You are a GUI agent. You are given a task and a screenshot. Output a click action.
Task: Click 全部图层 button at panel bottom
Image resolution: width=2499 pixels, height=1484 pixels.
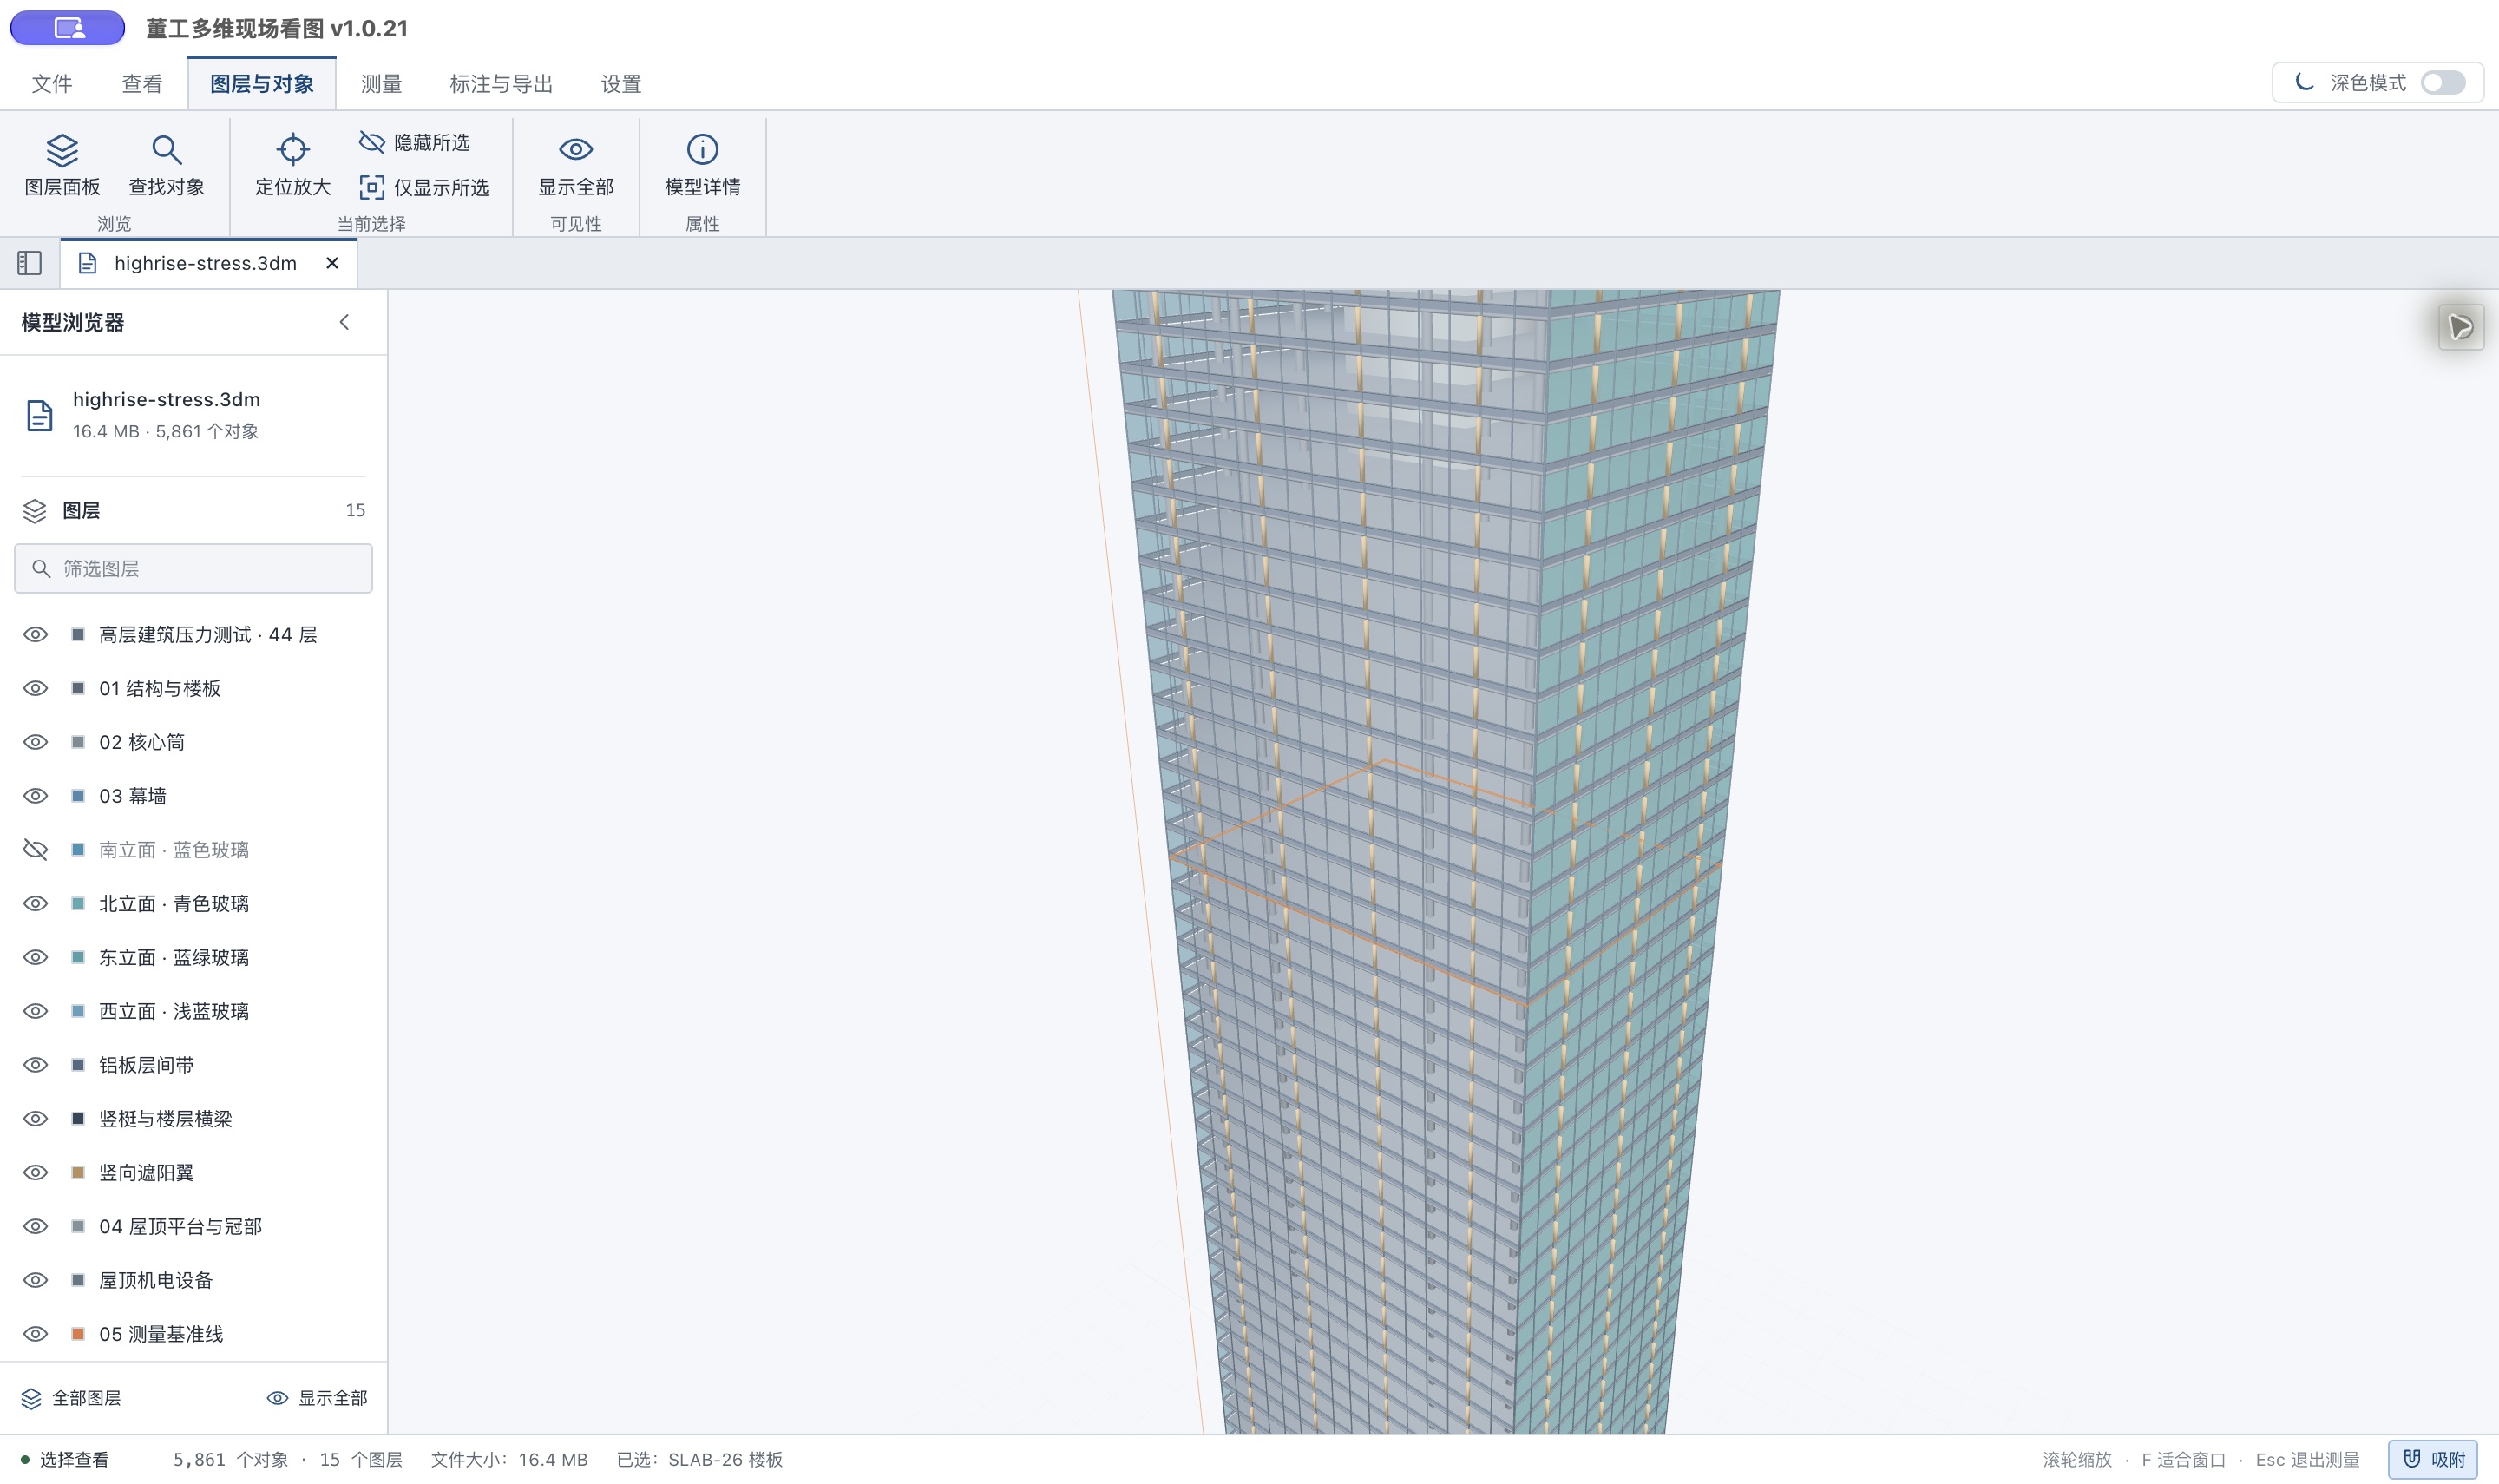point(71,1398)
